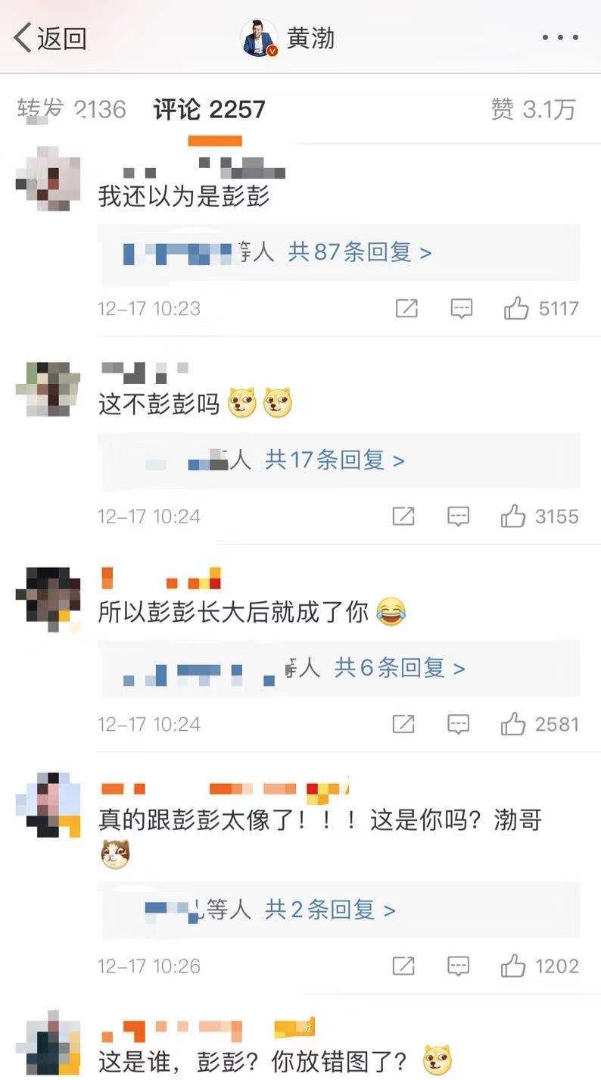The image size is (601, 1080).
Task: Expand the 共17条回复 replies
Action: click(335, 460)
